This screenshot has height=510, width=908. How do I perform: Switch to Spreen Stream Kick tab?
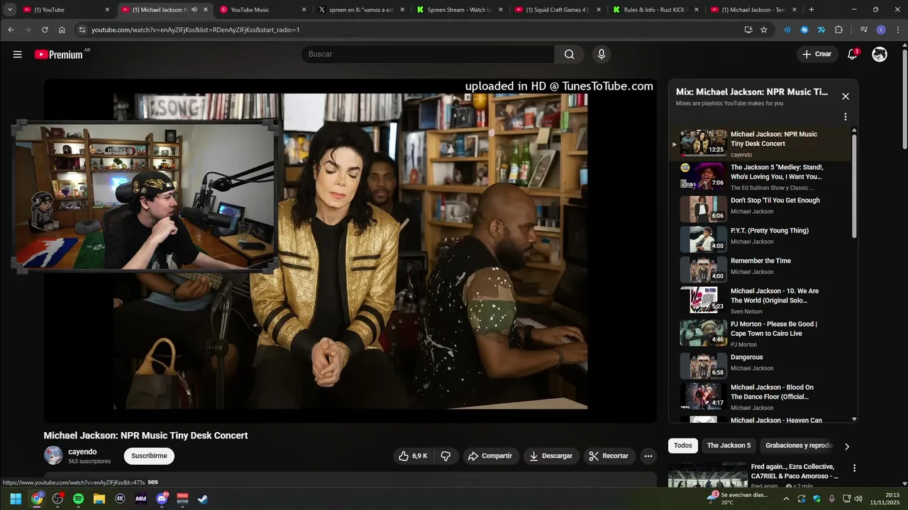coord(459,10)
